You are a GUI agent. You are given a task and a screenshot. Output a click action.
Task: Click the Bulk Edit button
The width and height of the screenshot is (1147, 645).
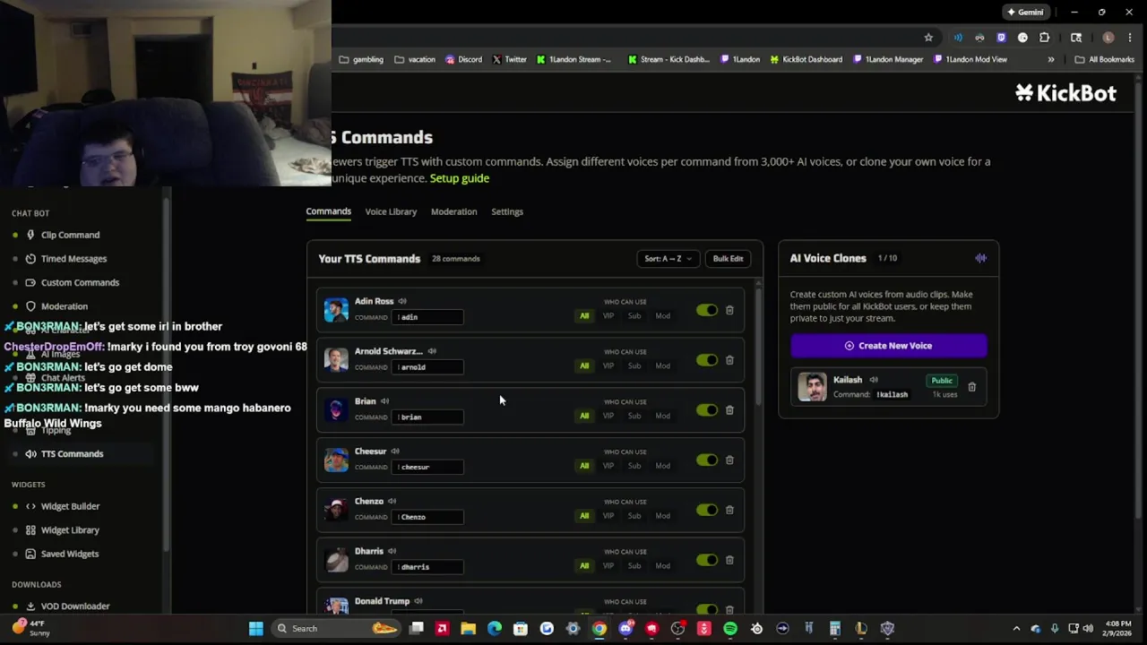[x=728, y=259]
